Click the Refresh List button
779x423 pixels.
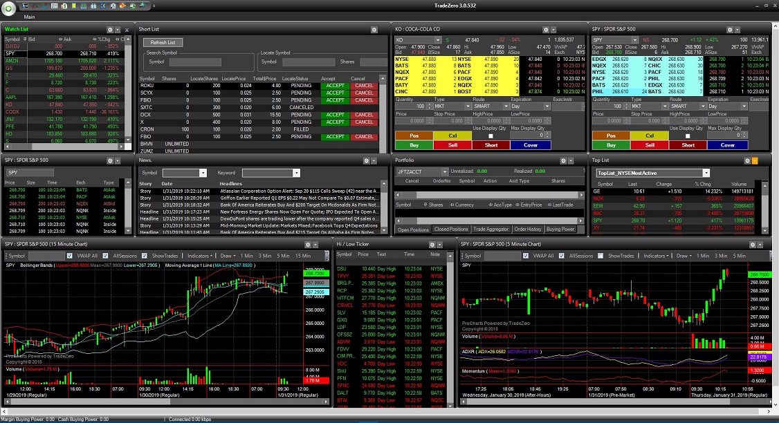tap(163, 43)
